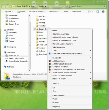
Task: Expand the 7-Zip submenu
Action: click(x=70, y=50)
